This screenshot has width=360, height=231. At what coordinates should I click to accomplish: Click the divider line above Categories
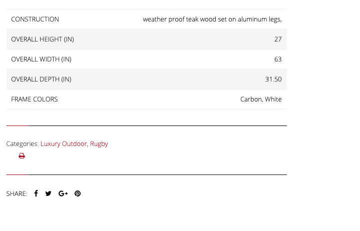[147, 125]
